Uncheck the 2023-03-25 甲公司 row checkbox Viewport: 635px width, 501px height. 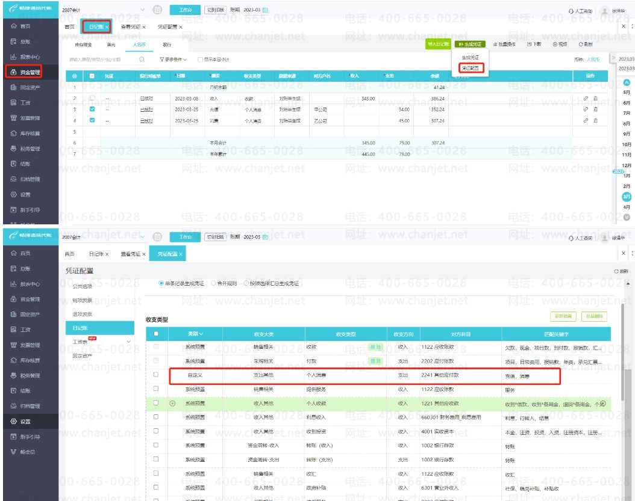click(92, 109)
